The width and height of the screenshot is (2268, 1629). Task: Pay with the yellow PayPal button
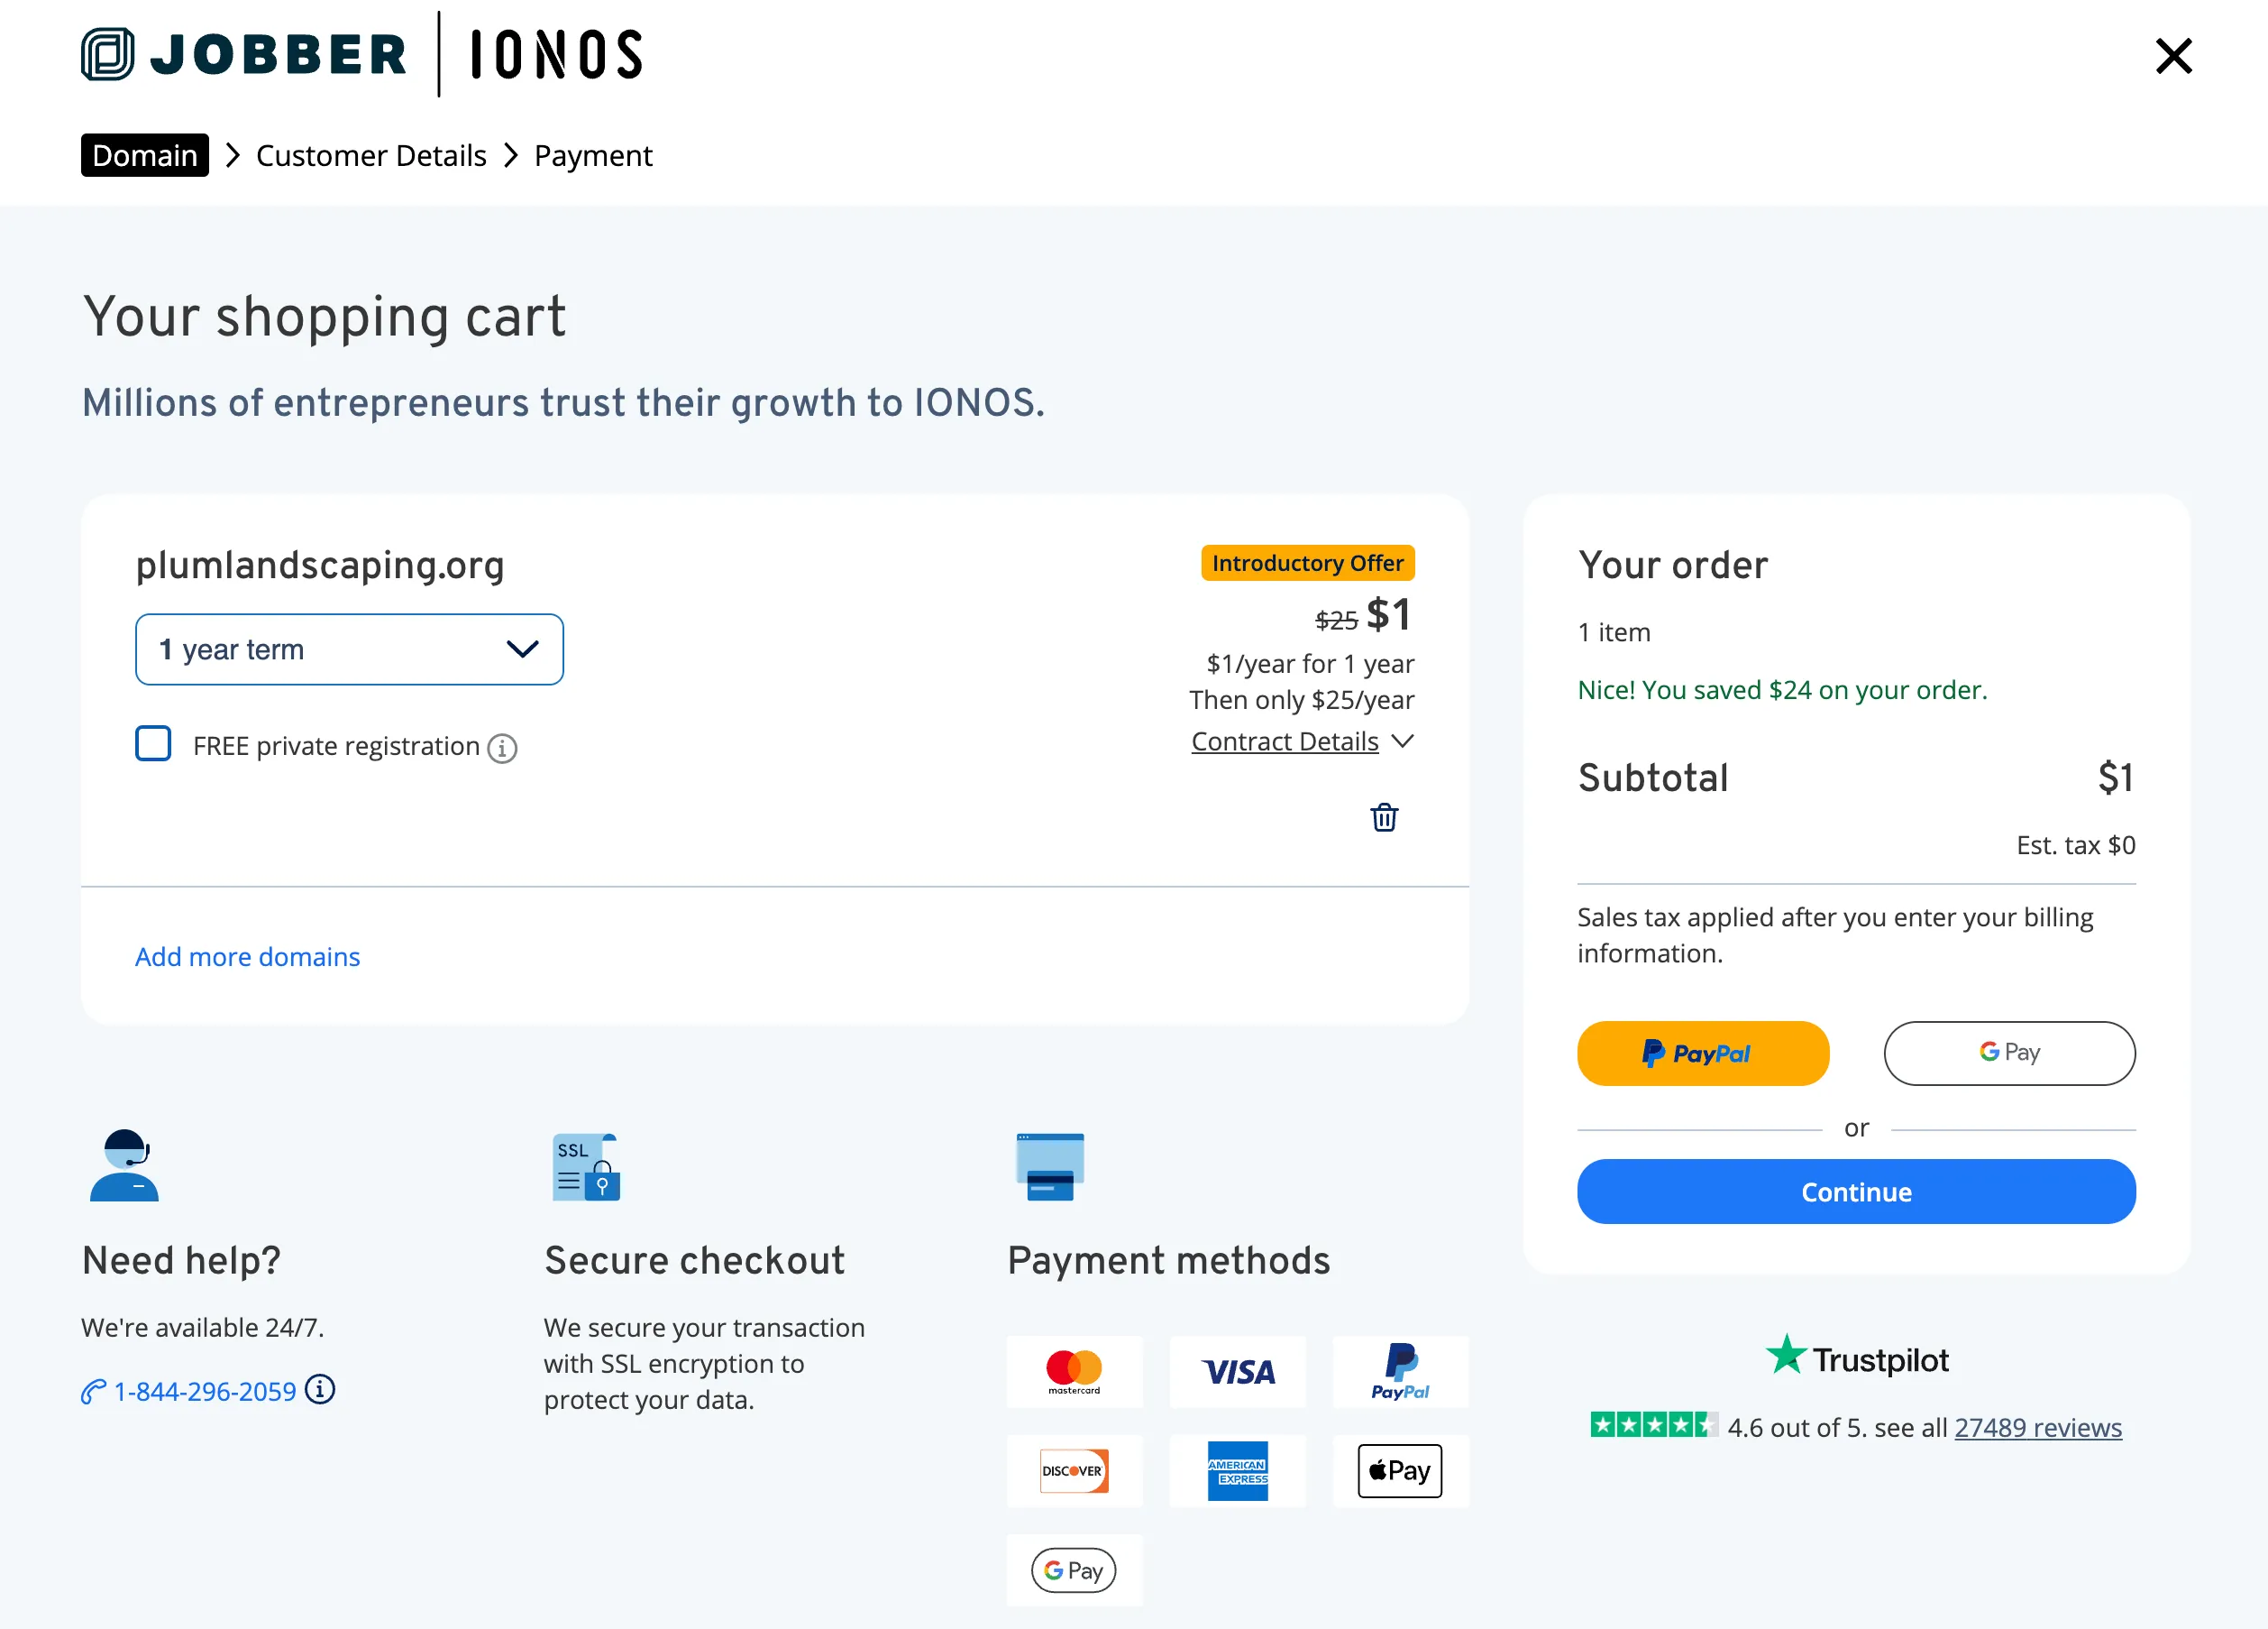click(1703, 1053)
